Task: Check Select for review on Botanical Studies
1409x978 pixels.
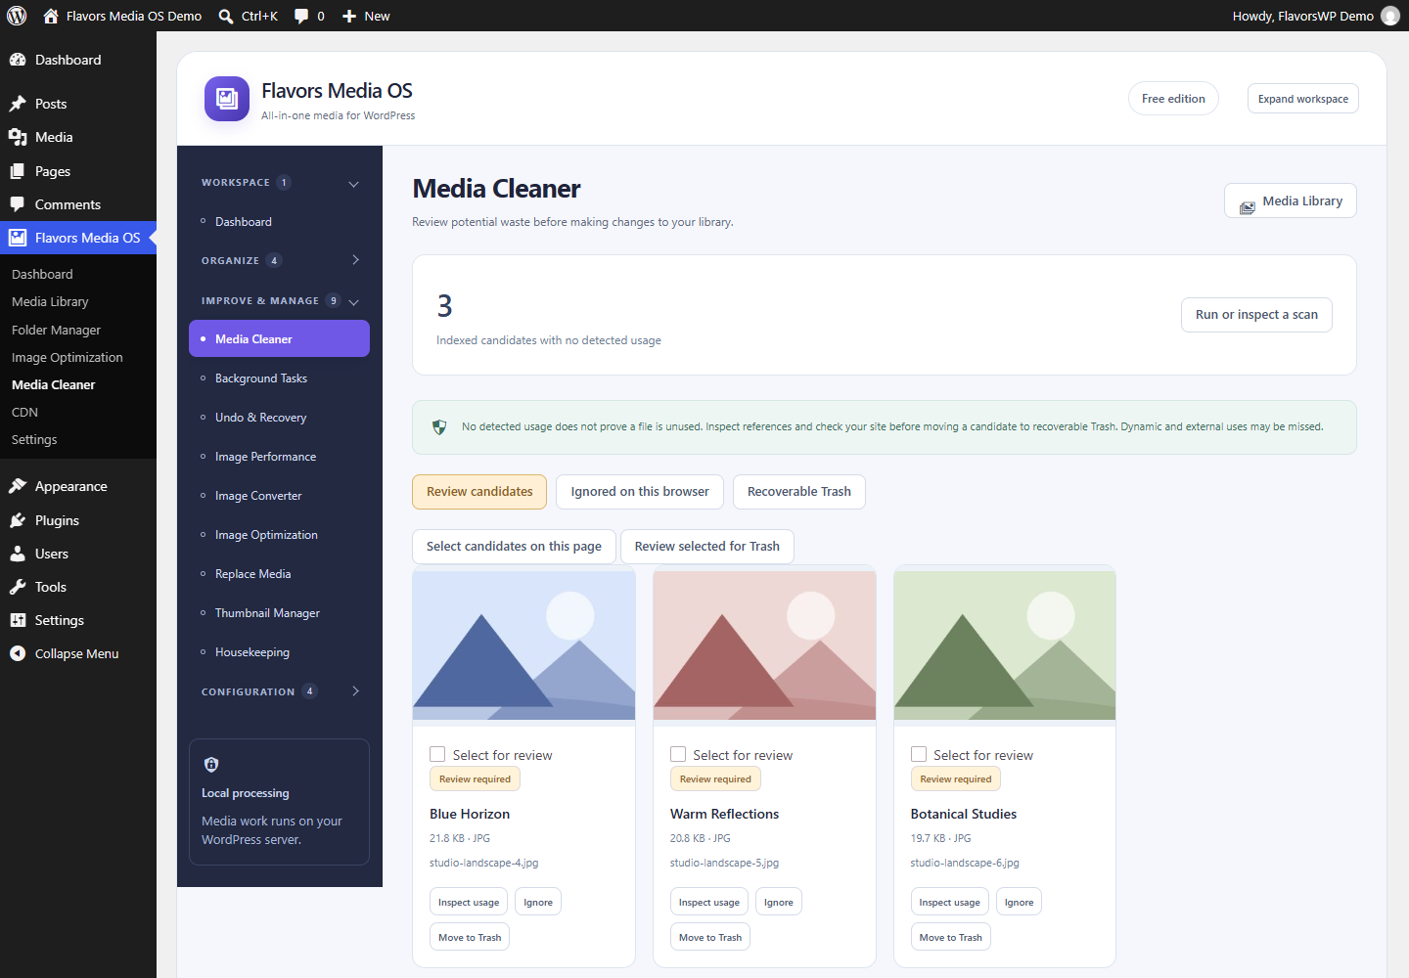Action: pyautogui.click(x=919, y=754)
